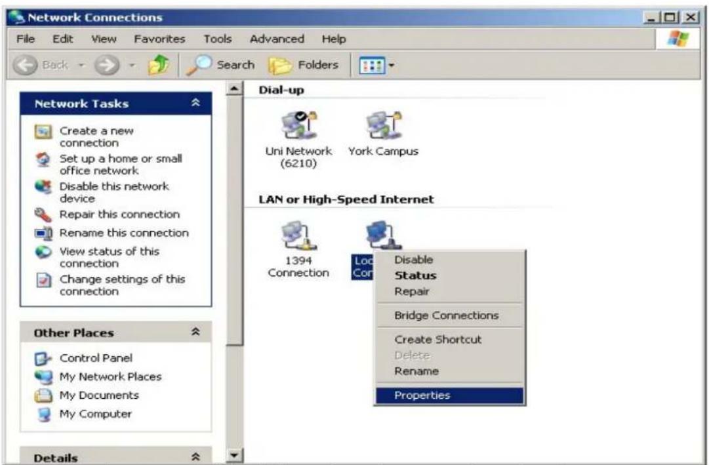
Task: Choose Bridge Connections in the context menu
Action: 449,315
